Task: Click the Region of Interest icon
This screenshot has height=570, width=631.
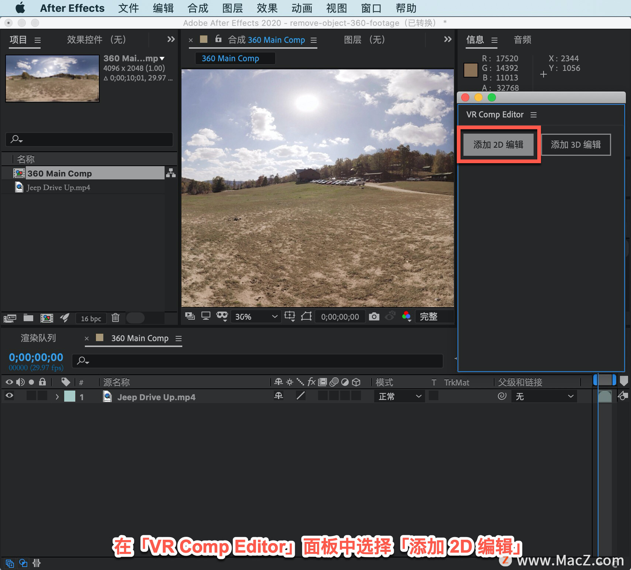Action: pos(306,316)
